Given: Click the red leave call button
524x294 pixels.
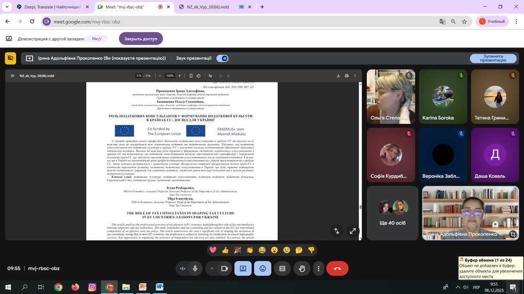Looking at the screenshot, I should click(337, 268).
